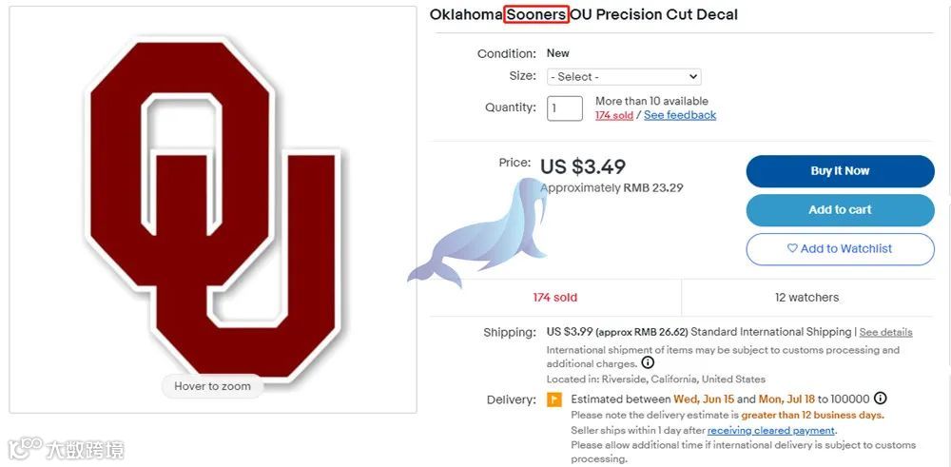Click the Add to cart button
The height and width of the screenshot is (467, 951).
coord(840,210)
